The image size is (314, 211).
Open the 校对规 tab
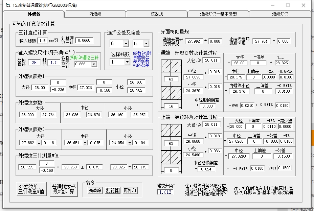coord(157,14)
